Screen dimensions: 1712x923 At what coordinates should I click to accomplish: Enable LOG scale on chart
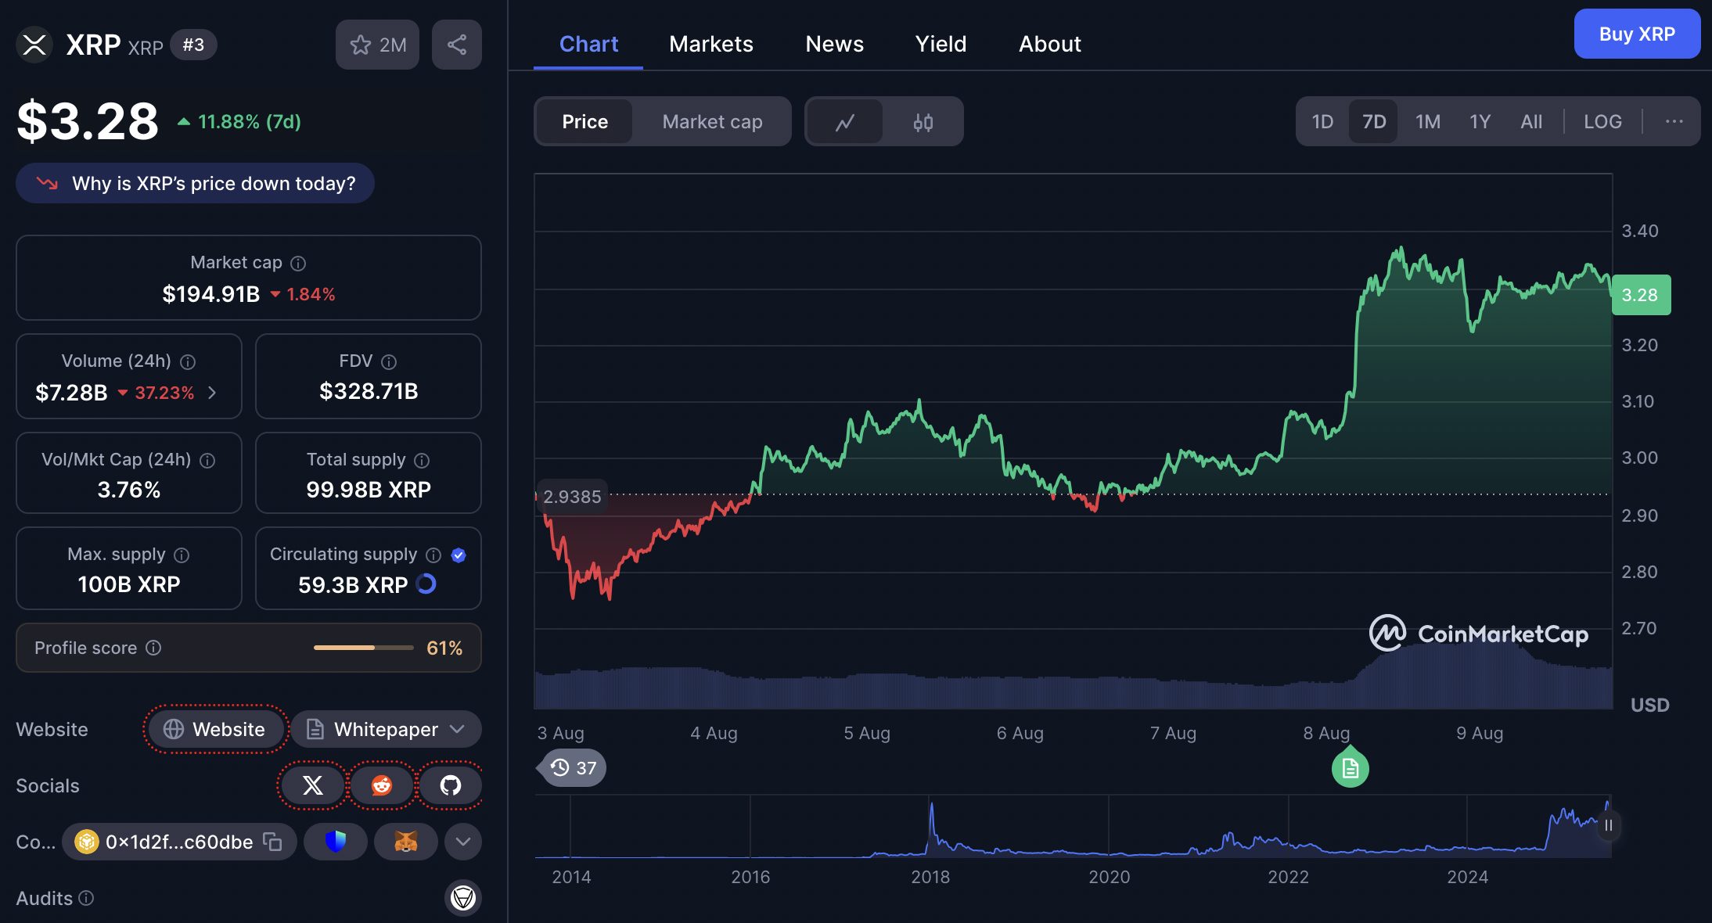[x=1602, y=121]
